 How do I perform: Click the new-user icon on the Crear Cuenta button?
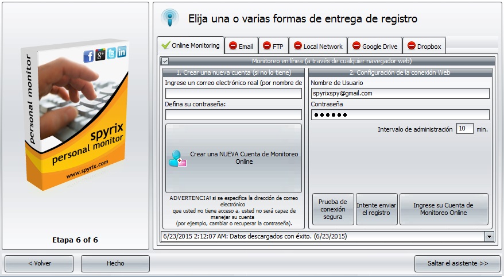[x=177, y=158]
